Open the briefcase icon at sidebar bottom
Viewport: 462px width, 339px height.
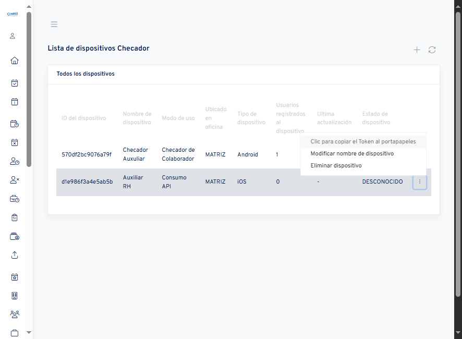coord(15,333)
